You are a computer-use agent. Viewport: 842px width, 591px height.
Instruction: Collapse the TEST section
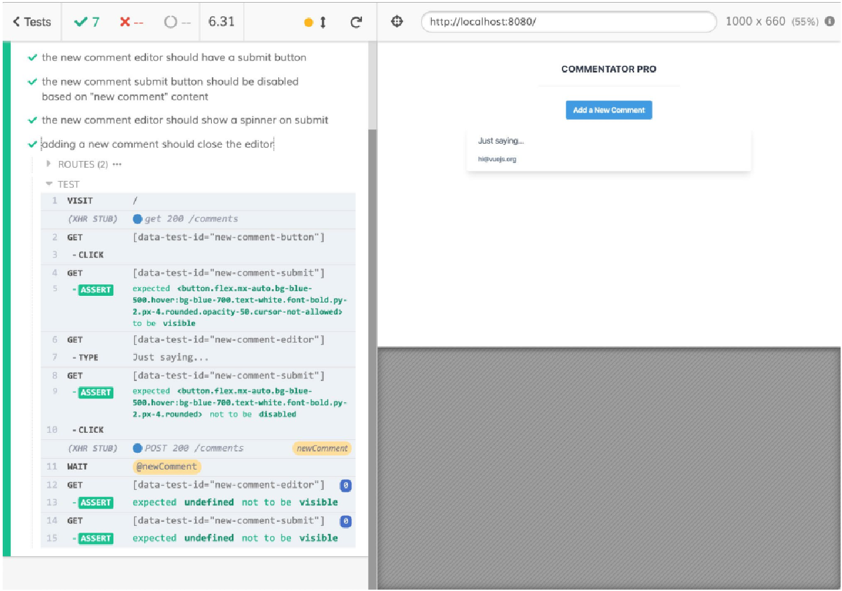click(x=62, y=184)
